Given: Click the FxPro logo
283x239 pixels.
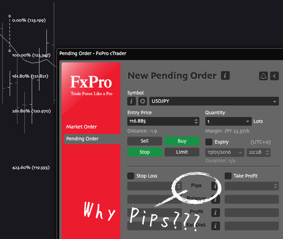Looking at the screenshot, I should pos(91,85).
